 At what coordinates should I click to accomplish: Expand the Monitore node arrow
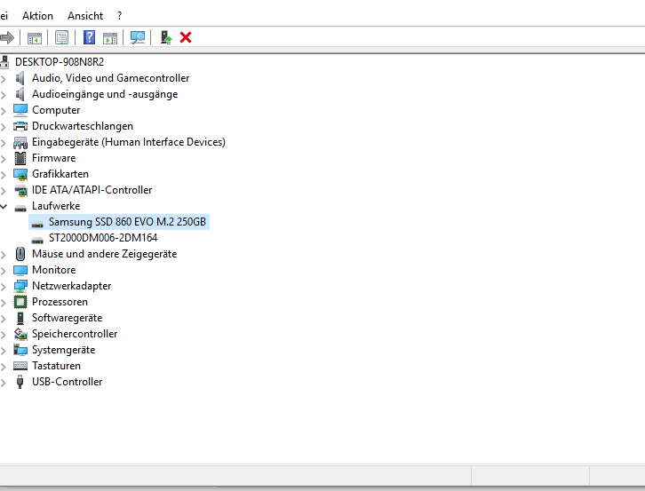click(4, 271)
